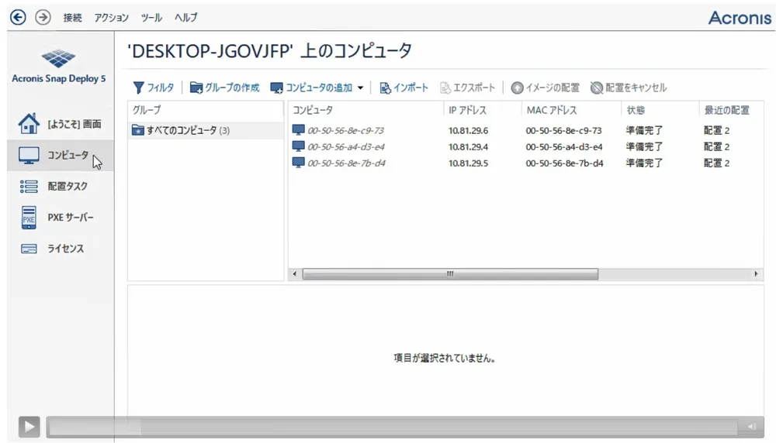The width and height of the screenshot is (776, 443).
Task: Open the ライセンス card icon in the sidebar
Action: [x=29, y=249]
